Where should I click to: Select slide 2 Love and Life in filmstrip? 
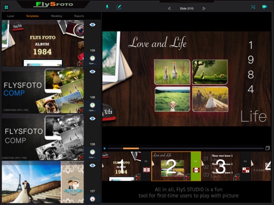click(171, 166)
